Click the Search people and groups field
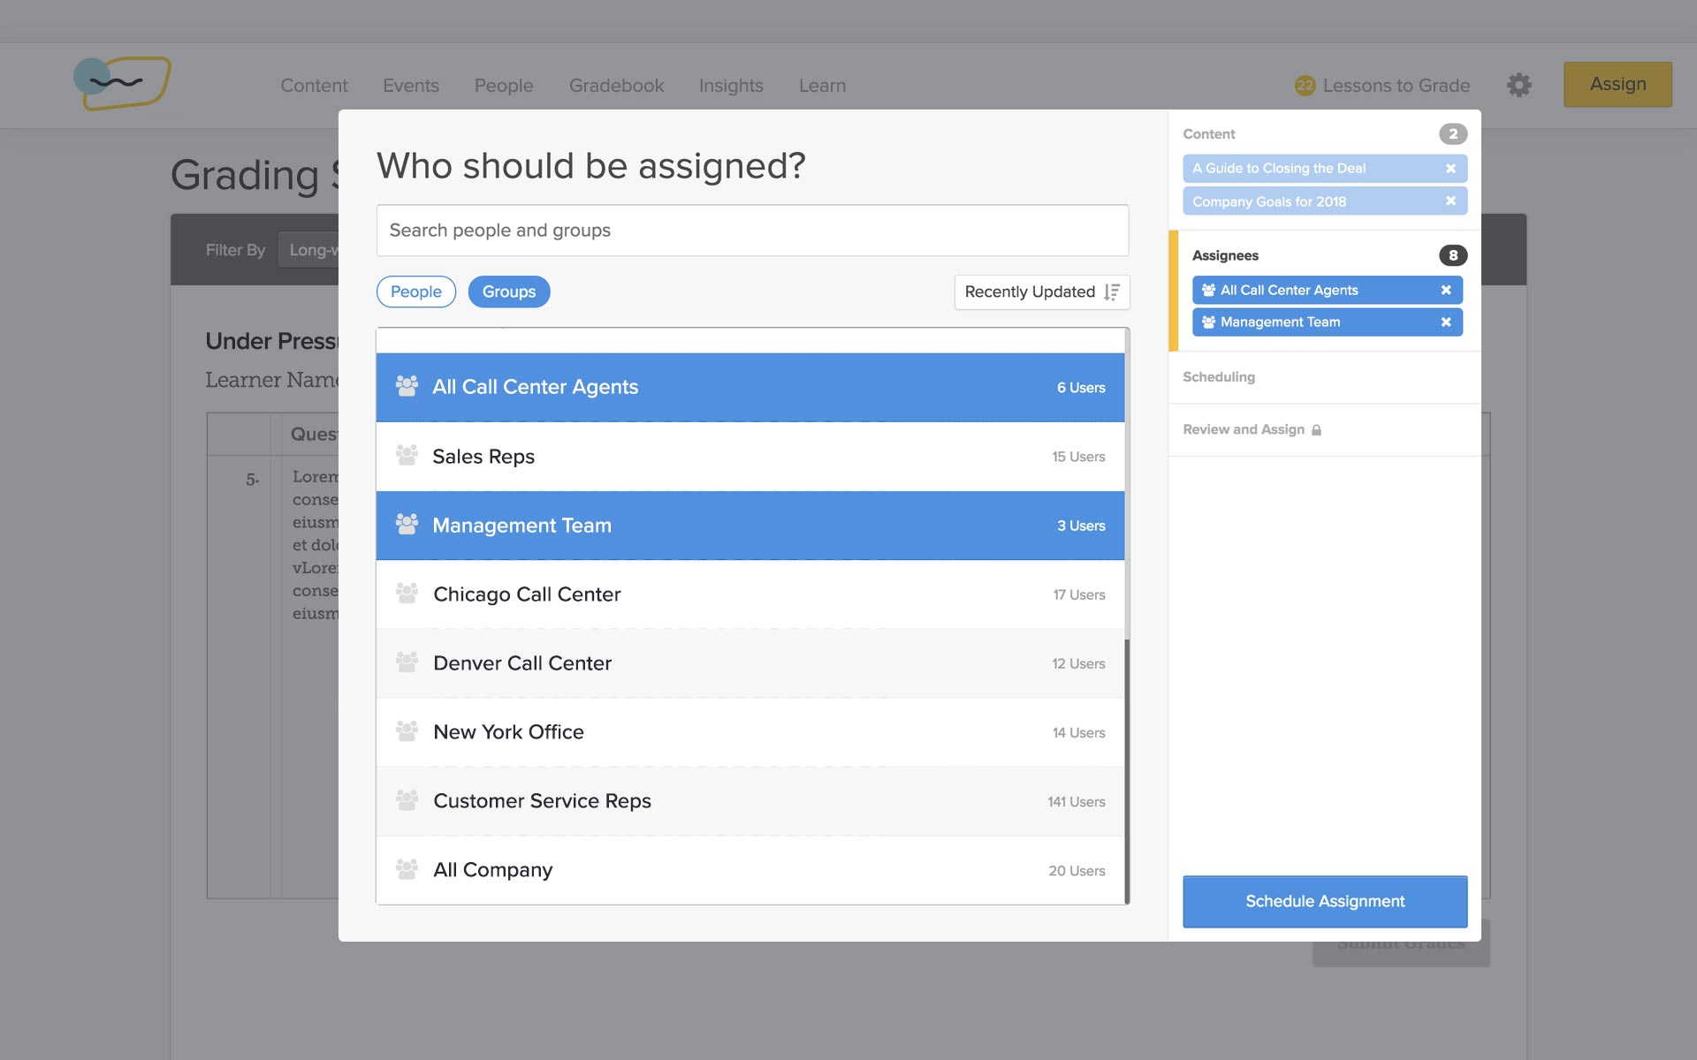Screen dimensions: 1697x1060 (751, 231)
